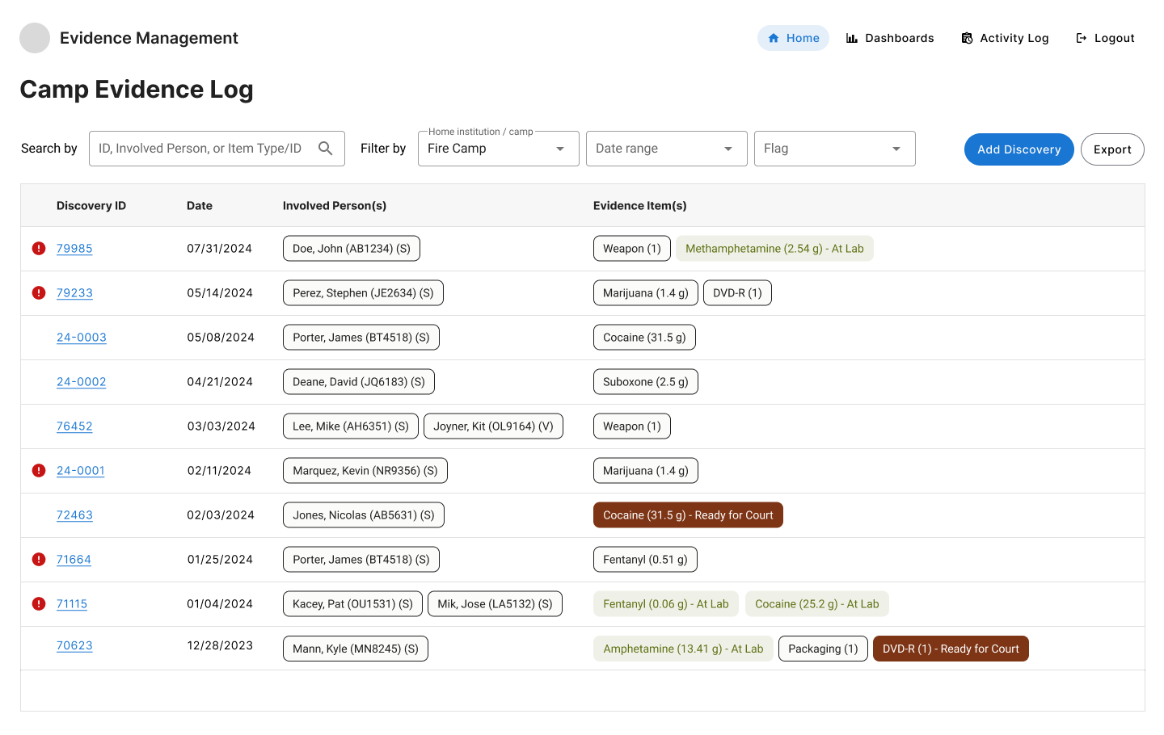Click the Evidence Item(s) column header
This screenshot has width=1164, height=735.
(x=640, y=206)
